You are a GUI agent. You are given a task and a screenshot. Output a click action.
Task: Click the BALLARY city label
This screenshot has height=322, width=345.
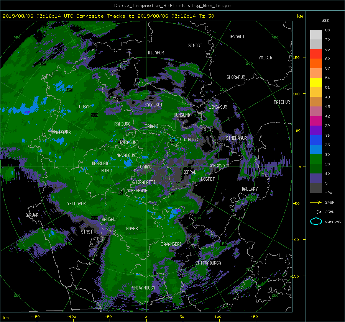coord(250,189)
